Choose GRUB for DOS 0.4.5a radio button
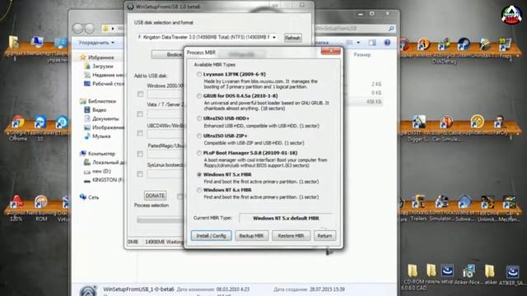Viewport: 527px width, 296px height. [199, 96]
